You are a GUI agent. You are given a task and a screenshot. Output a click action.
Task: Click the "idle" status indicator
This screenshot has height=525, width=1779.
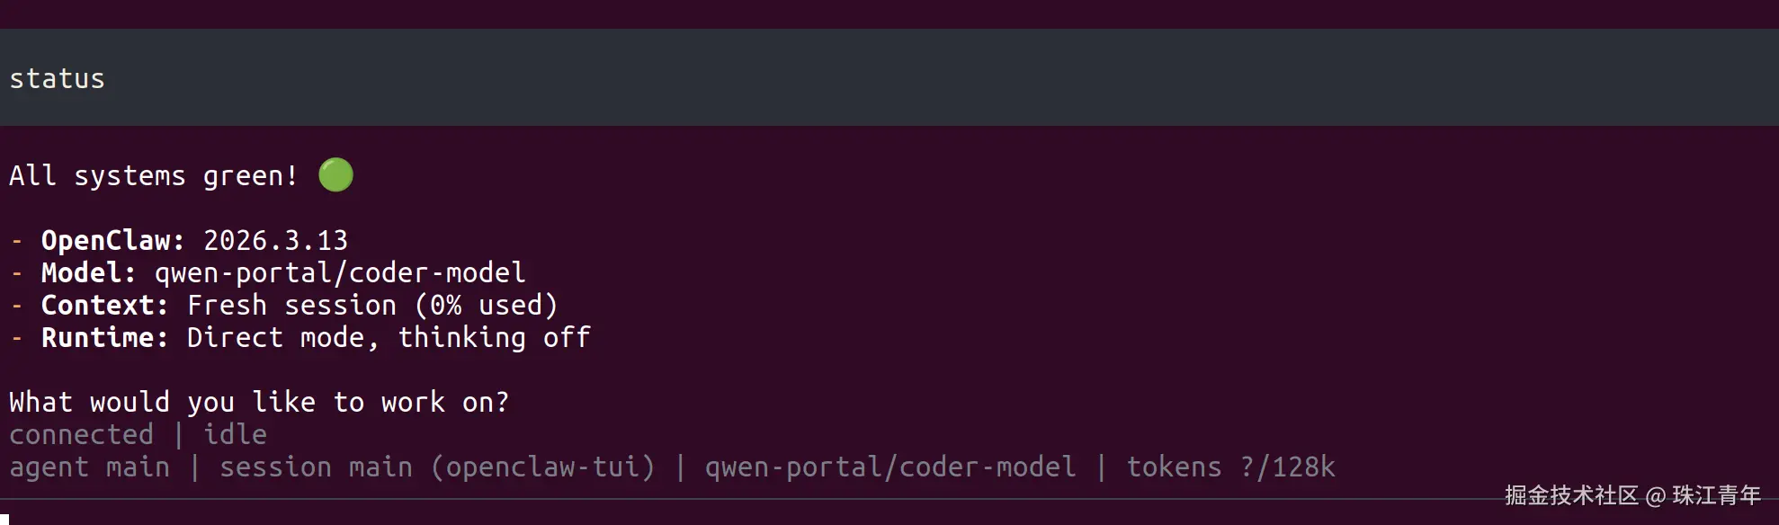(235, 435)
